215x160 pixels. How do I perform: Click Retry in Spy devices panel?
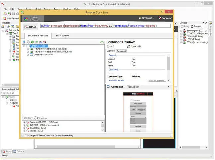coord(28,118)
